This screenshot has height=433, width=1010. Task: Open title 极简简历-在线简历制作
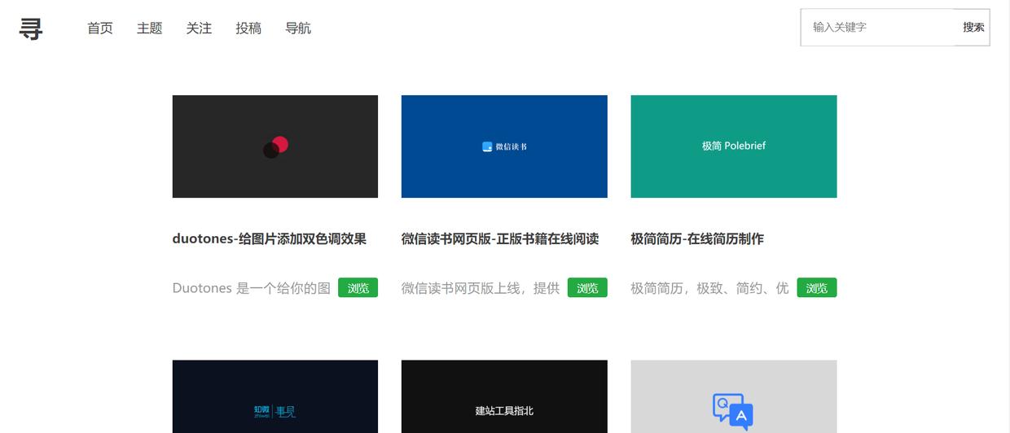pos(697,238)
